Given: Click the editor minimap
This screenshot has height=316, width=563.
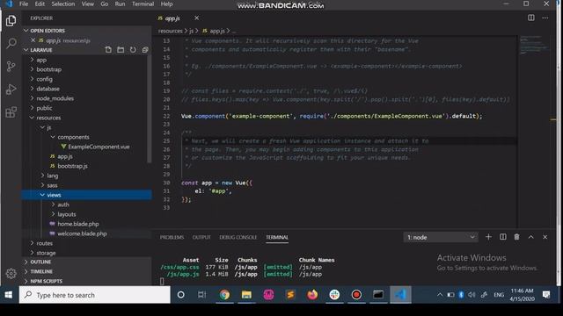Looking at the screenshot, I should [535, 45].
